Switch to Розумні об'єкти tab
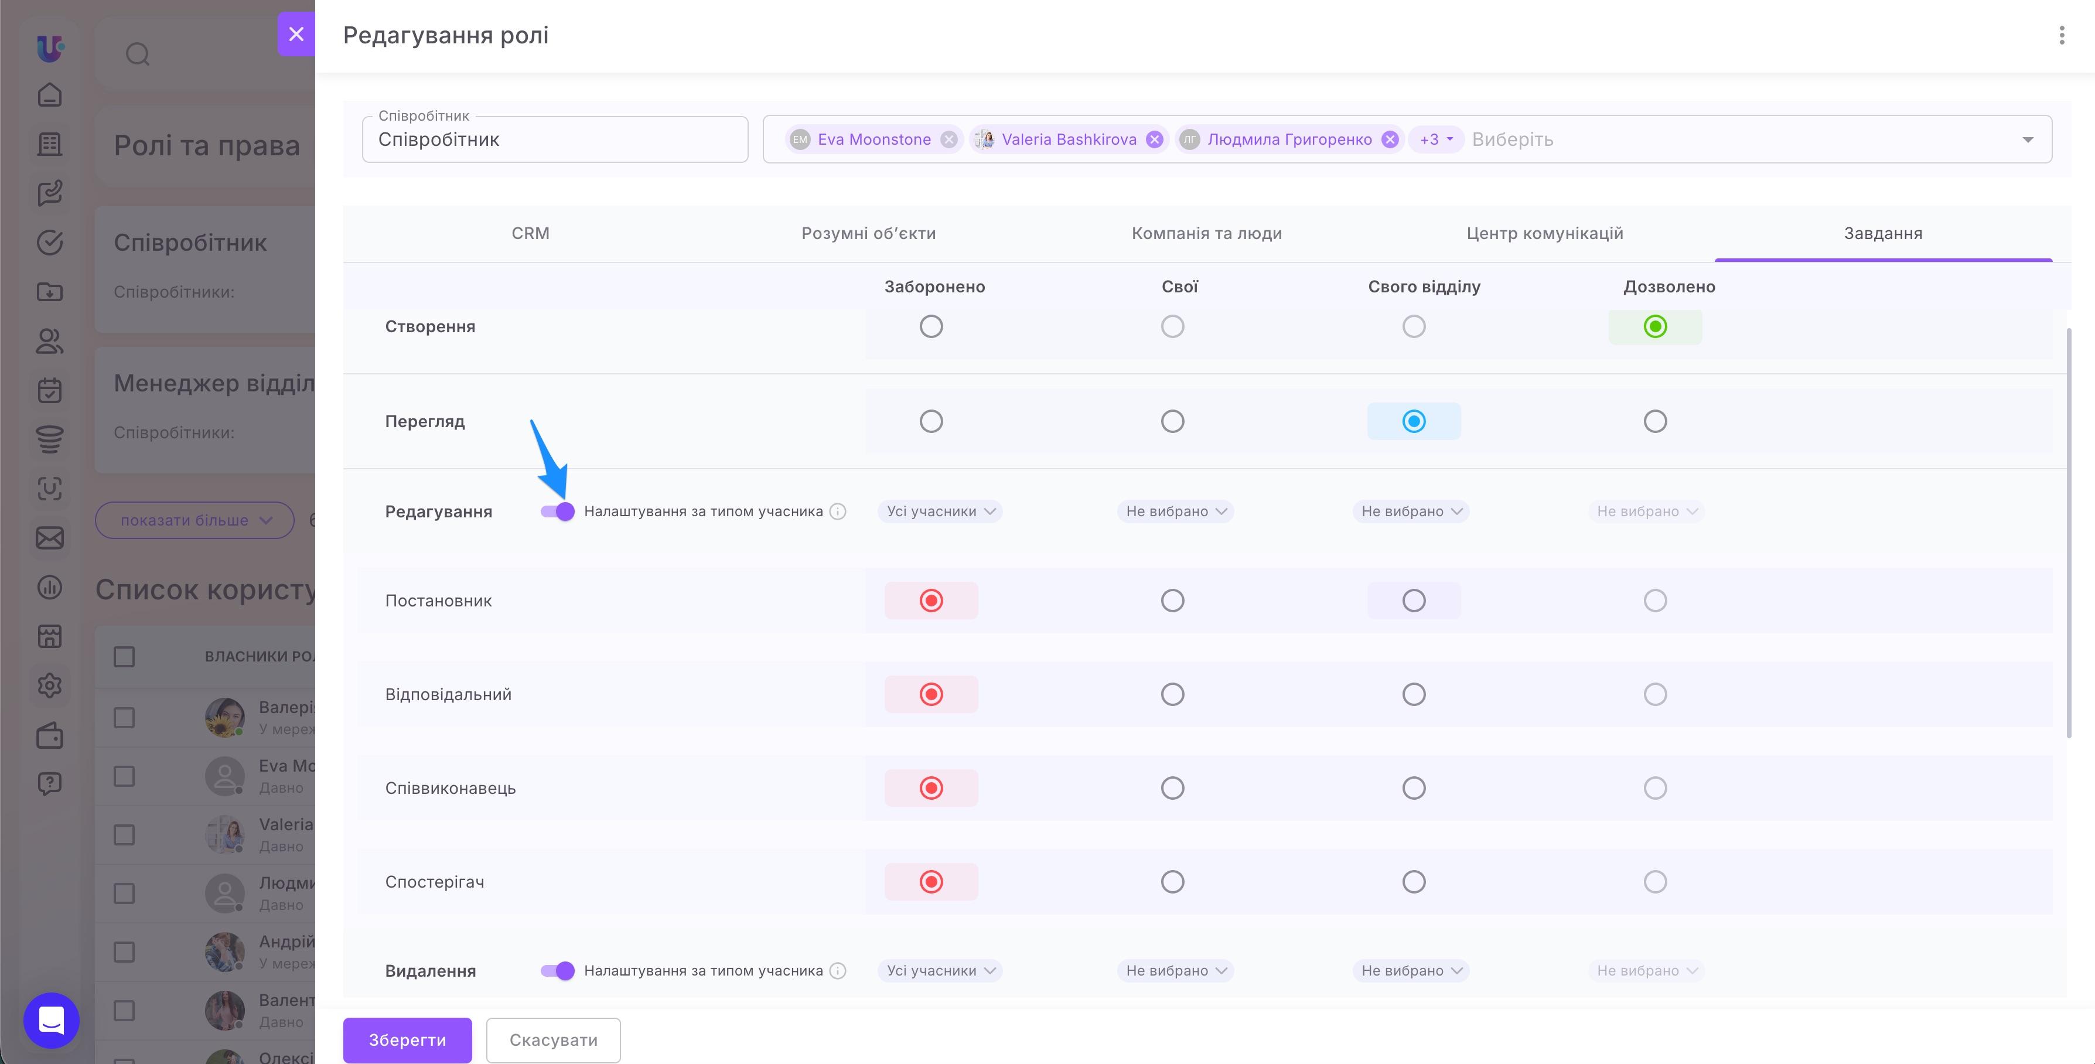 (869, 233)
